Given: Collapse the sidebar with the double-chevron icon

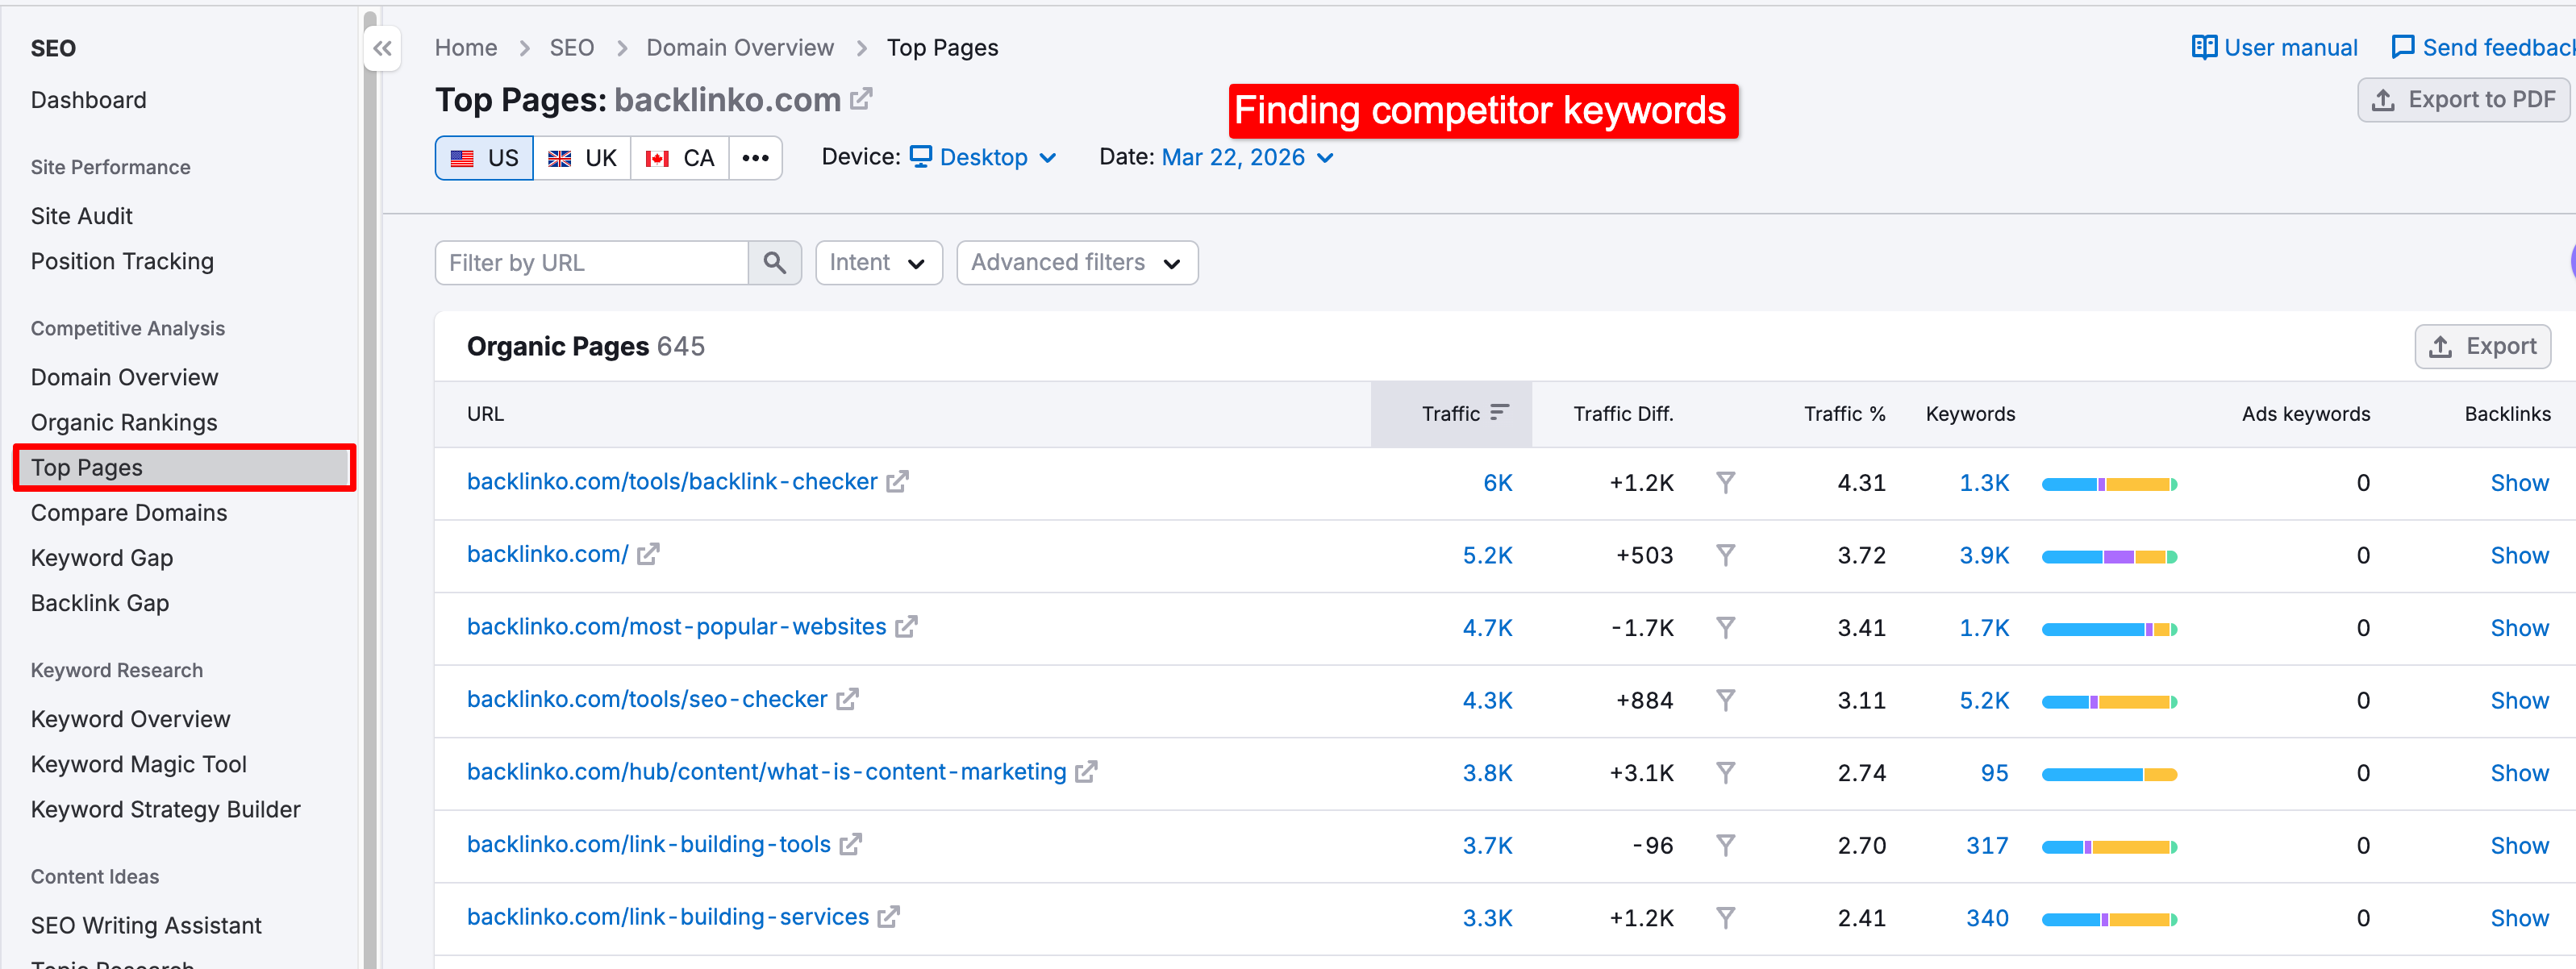Looking at the screenshot, I should click(x=382, y=48).
